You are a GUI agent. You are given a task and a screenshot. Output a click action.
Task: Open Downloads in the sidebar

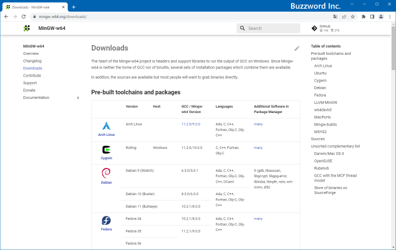click(33, 68)
